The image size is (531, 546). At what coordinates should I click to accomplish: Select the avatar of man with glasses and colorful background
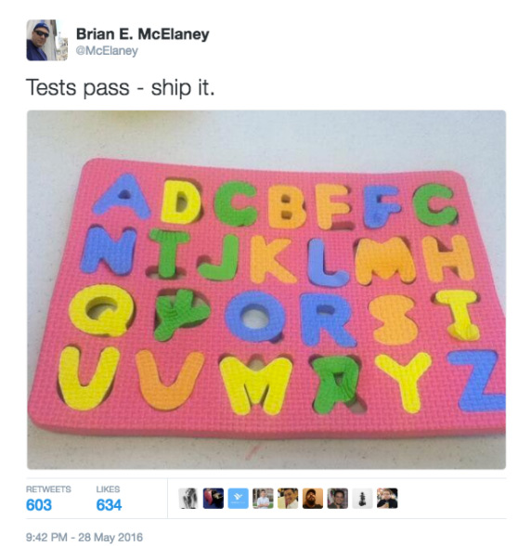[x=337, y=499]
